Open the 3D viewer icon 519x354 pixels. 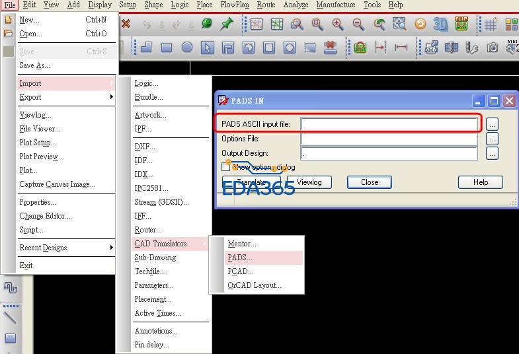(440, 24)
